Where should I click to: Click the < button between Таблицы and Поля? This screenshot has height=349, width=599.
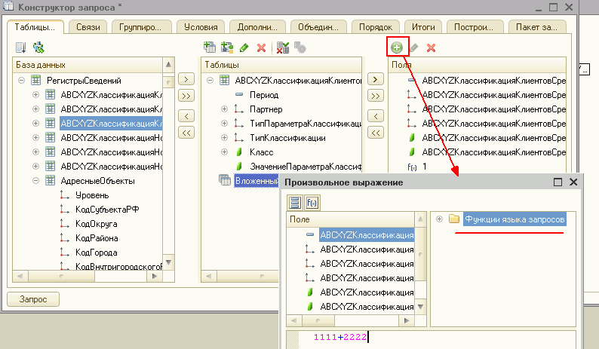376,116
